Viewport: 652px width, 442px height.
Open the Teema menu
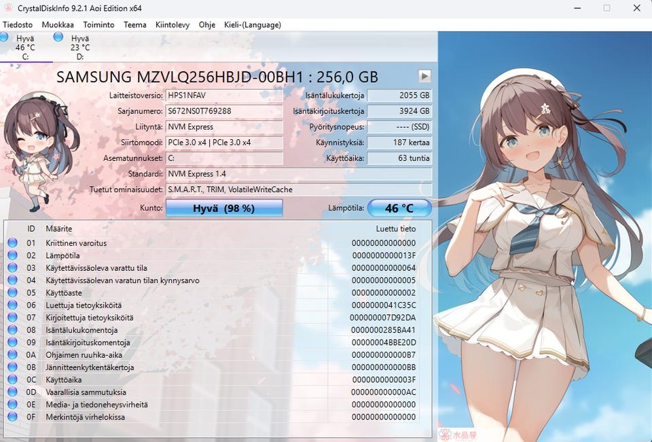(x=134, y=25)
